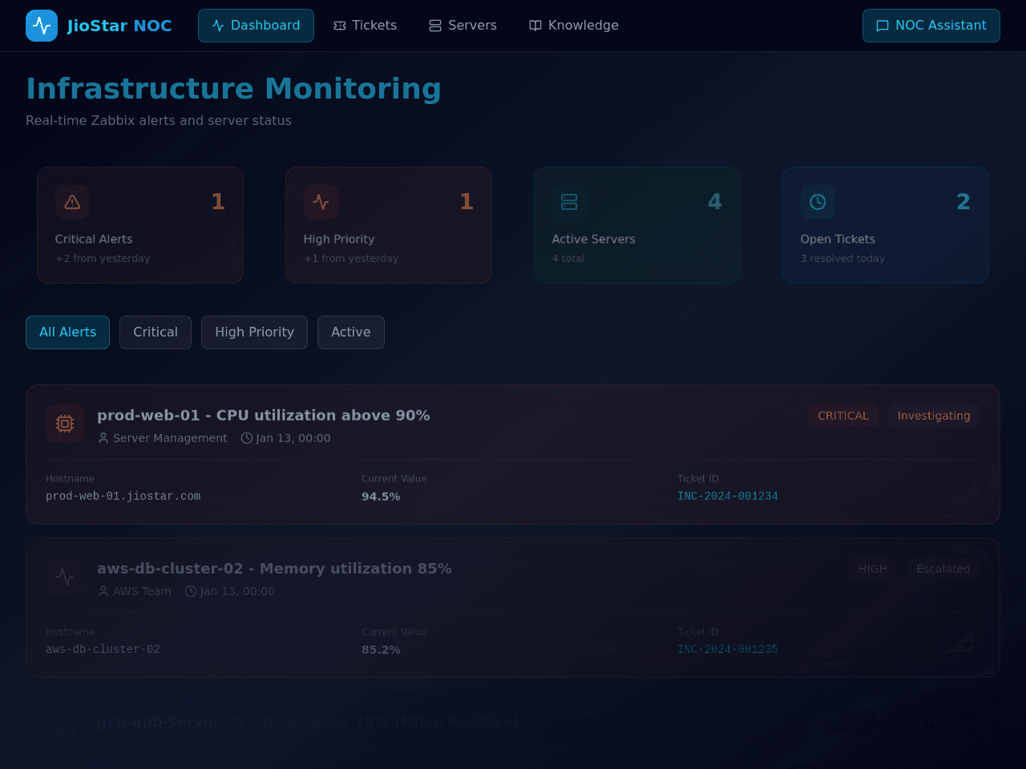This screenshot has height=769, width=1026.
Task: Go to the Knowledge tab
Action: pyautogui.click(x=574, y=26)
